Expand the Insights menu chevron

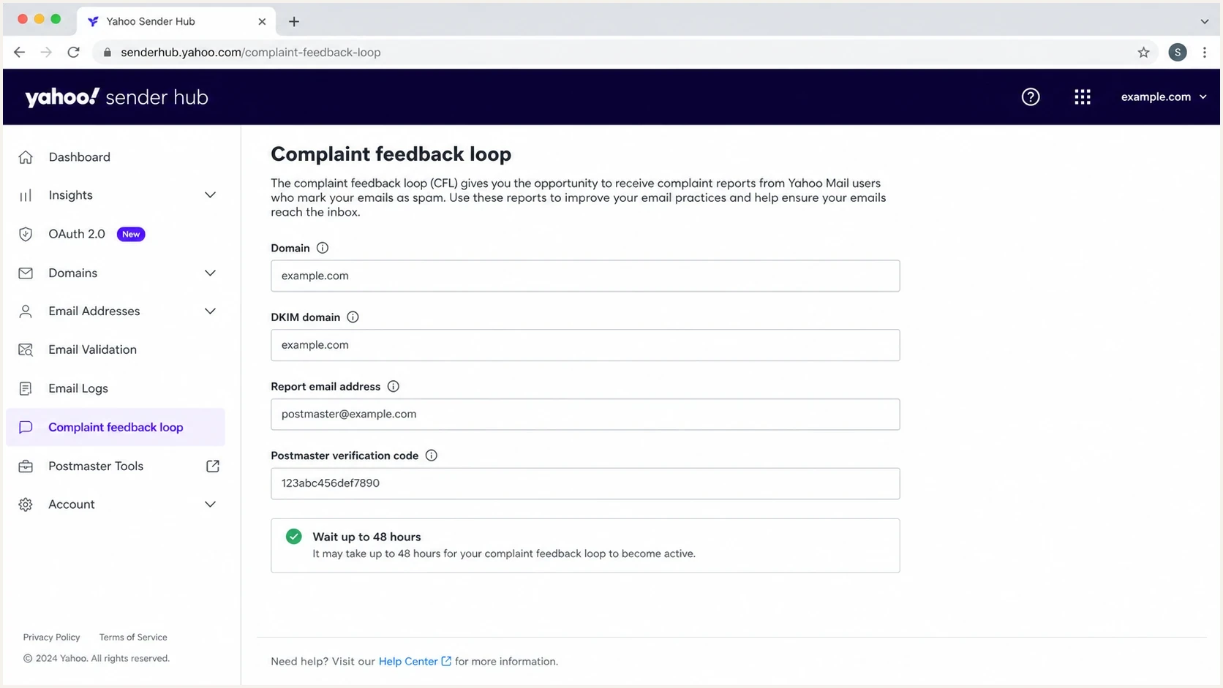click(211, 195)
